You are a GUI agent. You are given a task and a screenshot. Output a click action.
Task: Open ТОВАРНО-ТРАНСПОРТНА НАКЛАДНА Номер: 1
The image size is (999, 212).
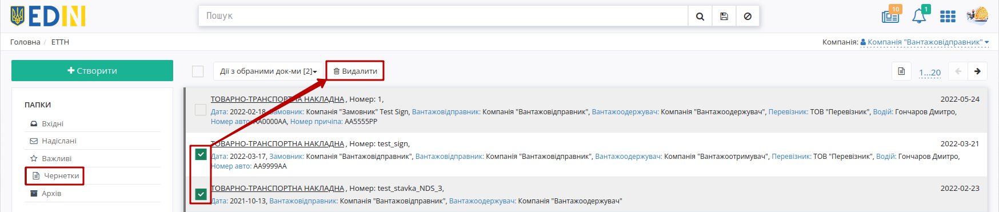pos(277,99)
